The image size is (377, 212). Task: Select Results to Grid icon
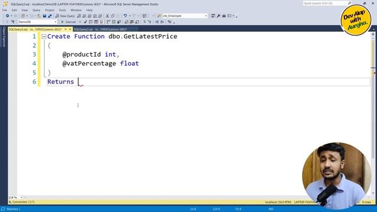(x=132, y=22)
